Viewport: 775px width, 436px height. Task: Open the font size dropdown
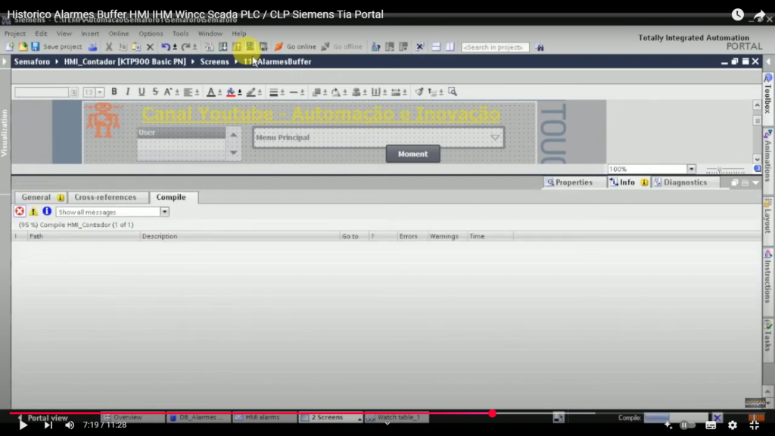pos(100,92)
